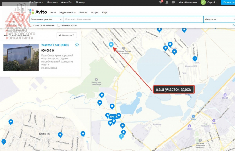Click light-blue cluster pin 2 by Лесопарковая ул.

(x=121, y=137)
